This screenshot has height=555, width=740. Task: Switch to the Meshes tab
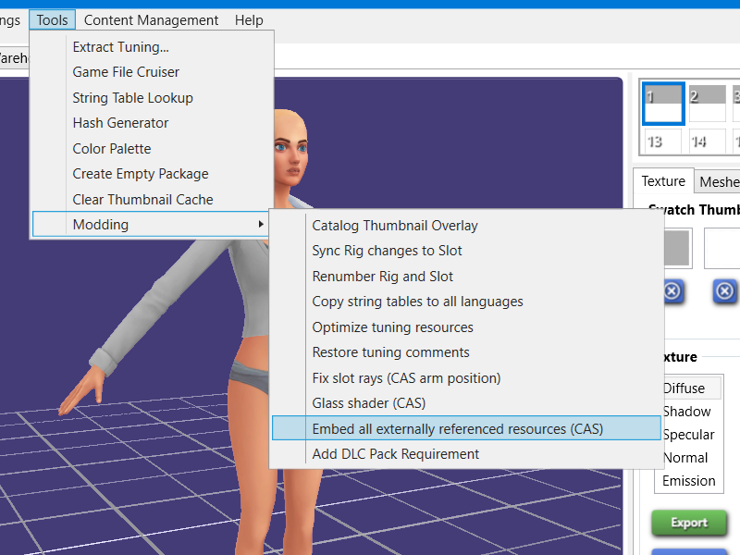[718, 181]
